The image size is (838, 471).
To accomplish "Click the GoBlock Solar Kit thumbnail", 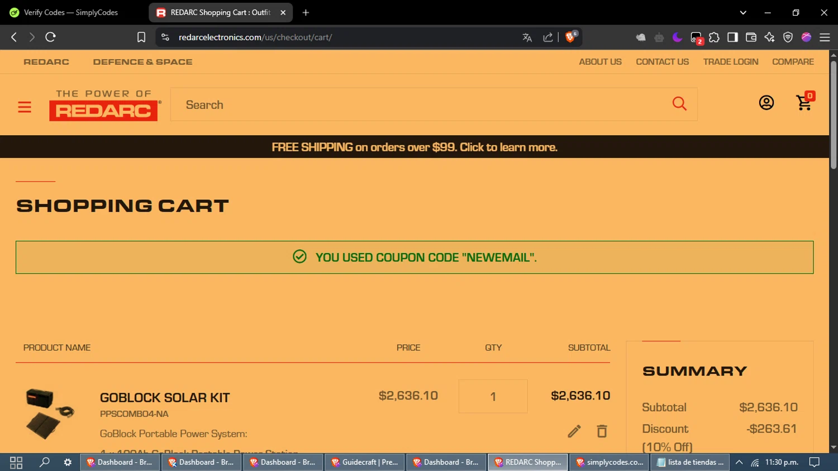I will tap(50, 414).
